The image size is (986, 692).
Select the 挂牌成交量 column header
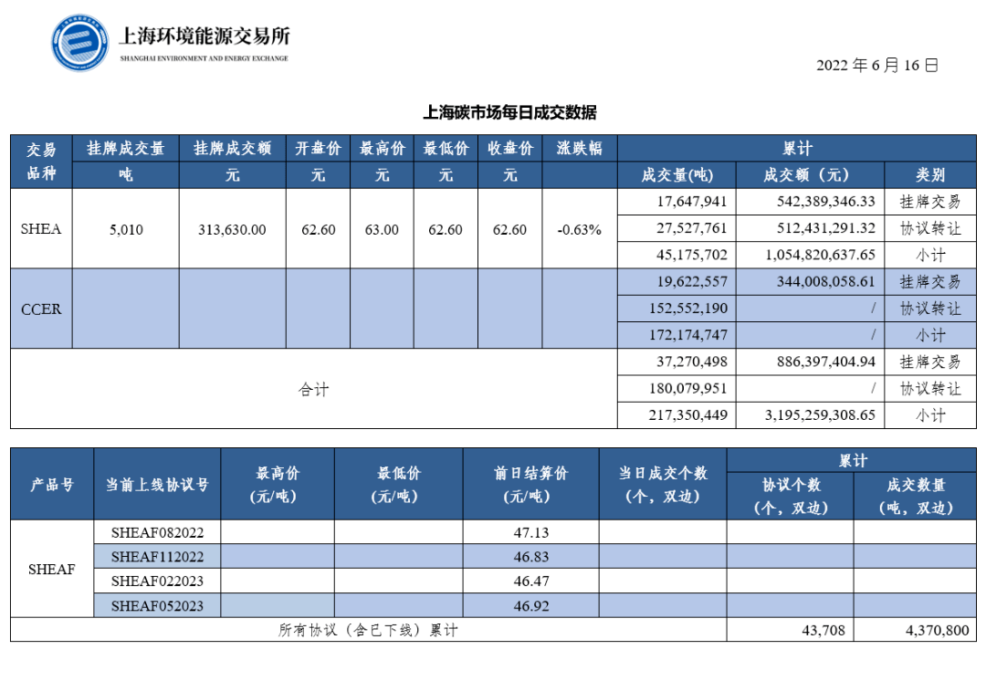125,148
